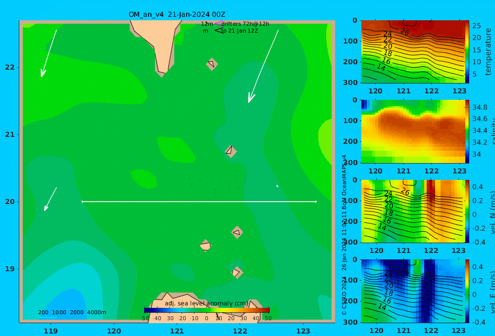
Task: Click the "25" tick on the temperature colorbar
Action: click(477, 26)
